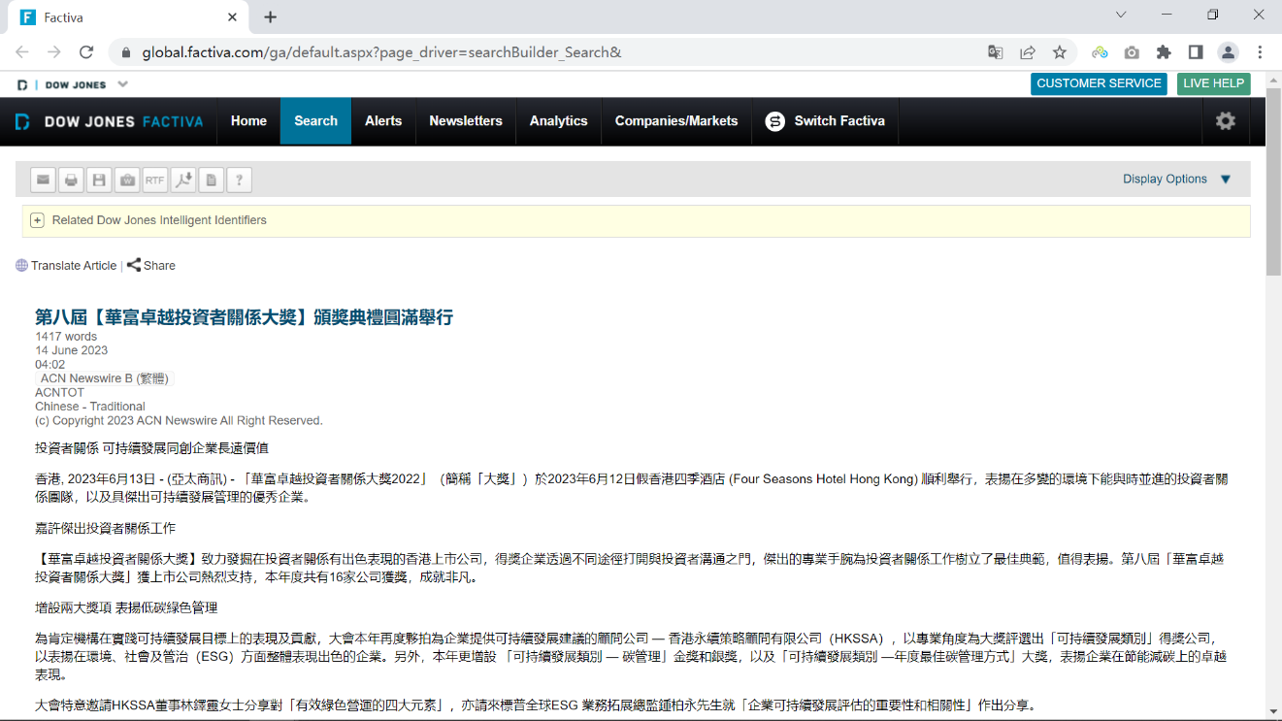Add the article to briefcase
1282x721 pixels.
point(127,180)
